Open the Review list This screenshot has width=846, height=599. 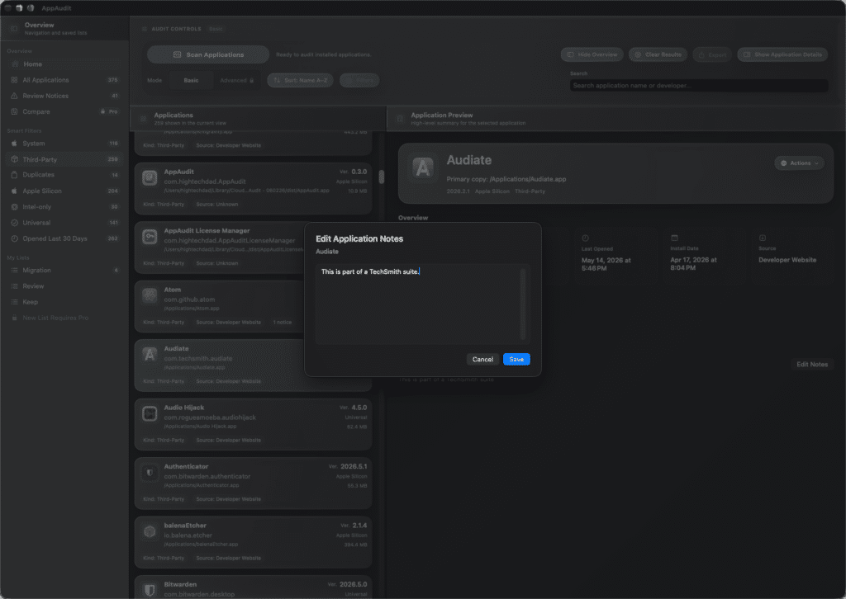[64, 286]
